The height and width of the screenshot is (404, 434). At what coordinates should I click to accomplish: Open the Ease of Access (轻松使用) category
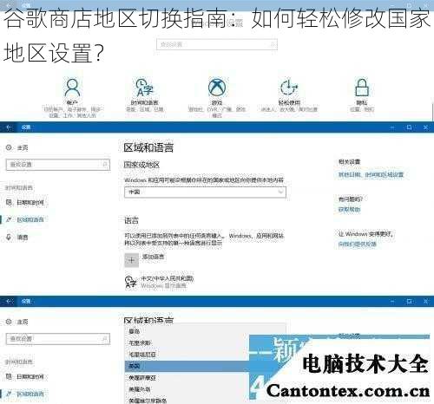click(x=289, y=95)
